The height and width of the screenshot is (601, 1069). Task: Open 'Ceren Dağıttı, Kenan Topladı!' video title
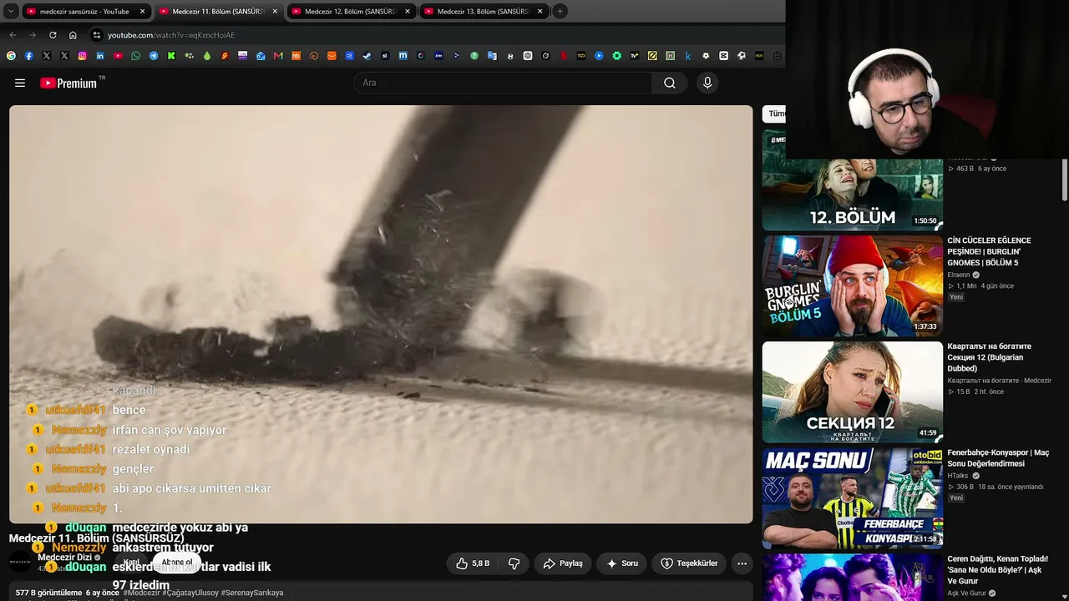[997, 569]
